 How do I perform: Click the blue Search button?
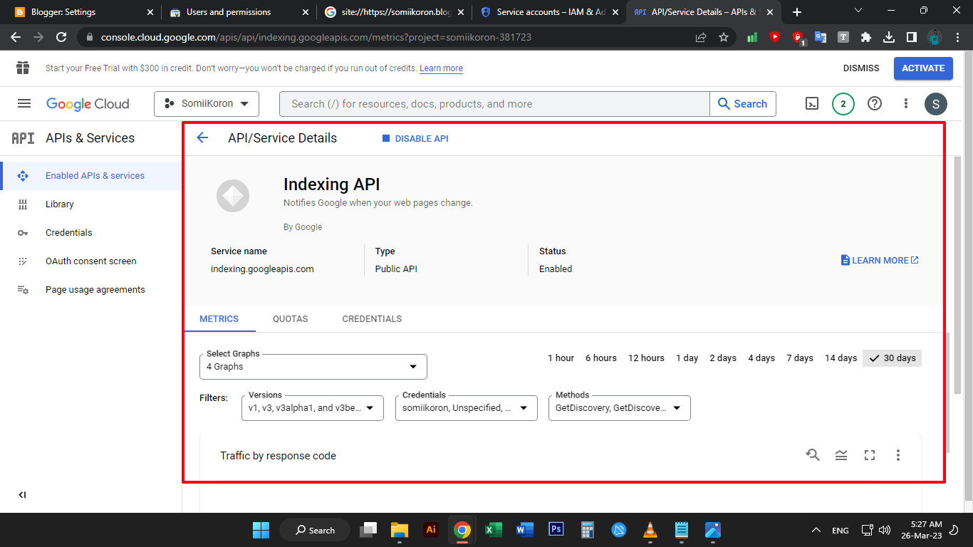[x=743, y=104]
